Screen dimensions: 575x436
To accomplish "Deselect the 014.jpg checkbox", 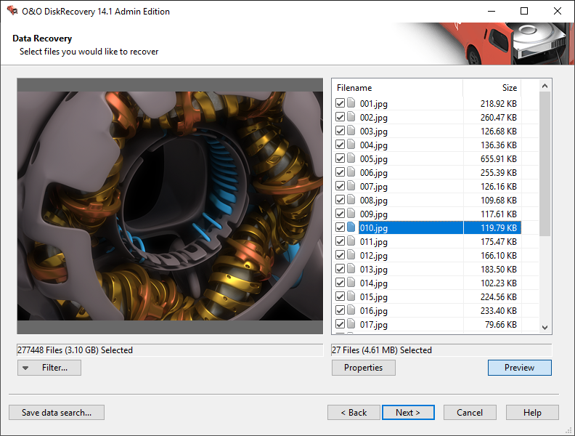I will tap(340, 283).
